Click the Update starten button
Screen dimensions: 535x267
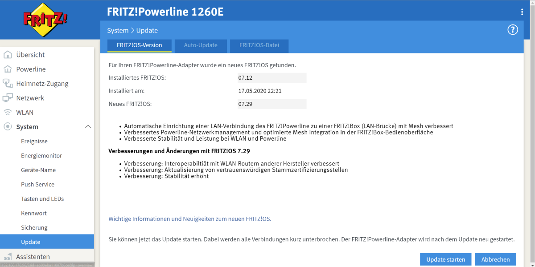[x=446, y=259]
